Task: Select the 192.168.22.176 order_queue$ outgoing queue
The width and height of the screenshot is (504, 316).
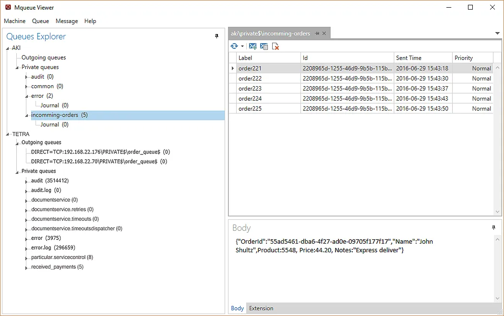Action: 101,152
